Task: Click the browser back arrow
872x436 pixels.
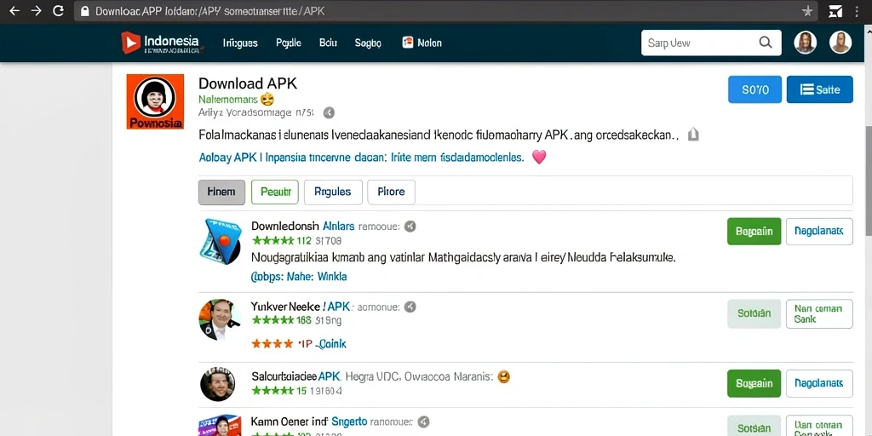Action: click(14, 10)
